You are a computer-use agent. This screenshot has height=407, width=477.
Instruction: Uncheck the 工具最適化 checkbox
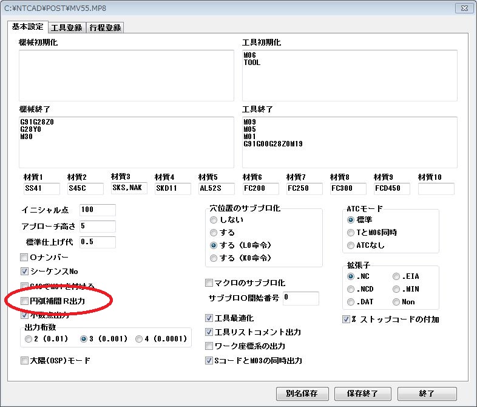tap(209, 318)
